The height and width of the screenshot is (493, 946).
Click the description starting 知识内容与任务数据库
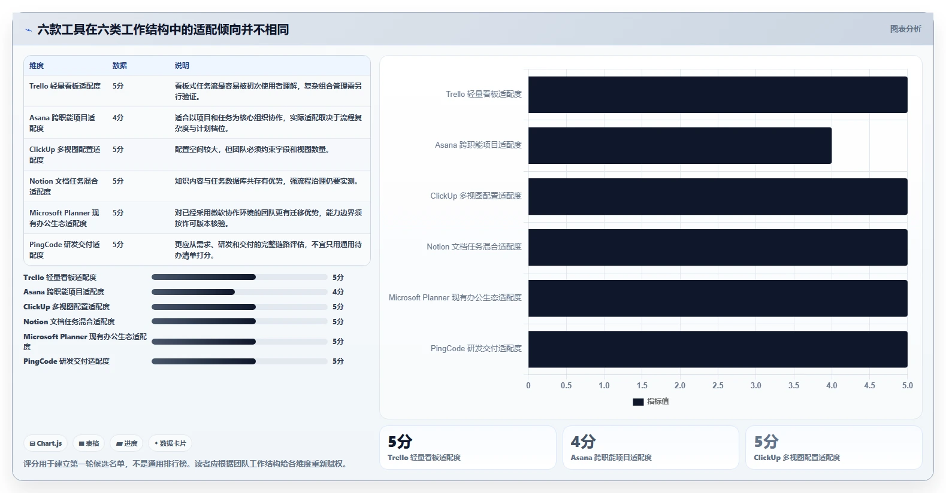(x=268, y=181)
